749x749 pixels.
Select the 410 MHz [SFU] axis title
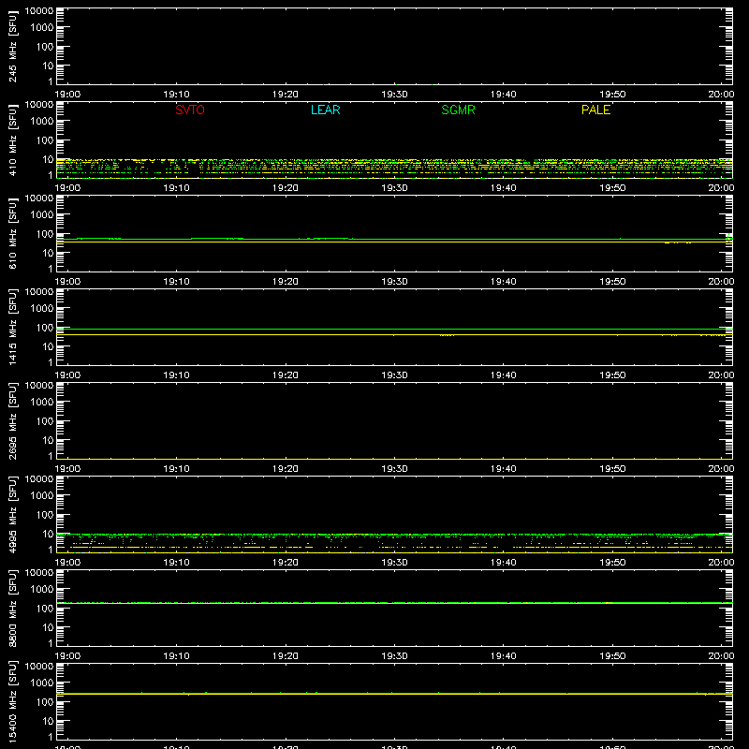pos(12,140)
